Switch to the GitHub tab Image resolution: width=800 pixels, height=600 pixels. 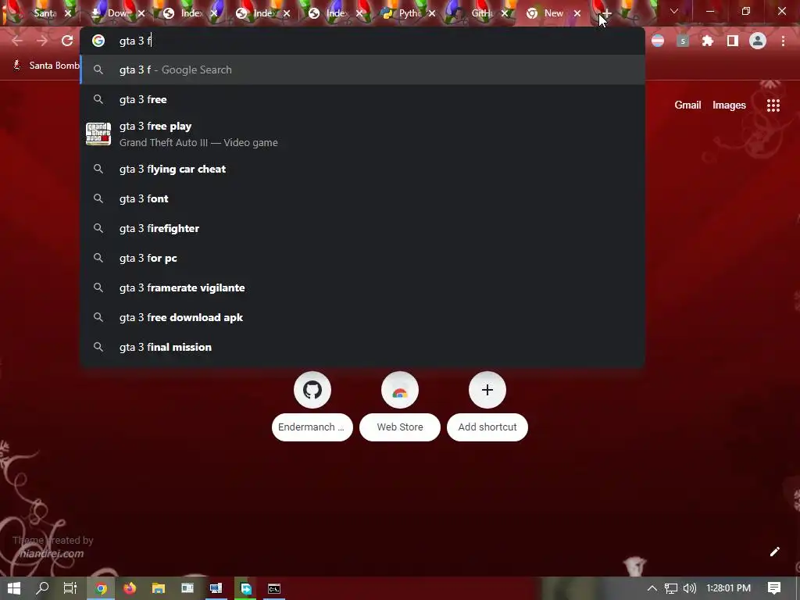coord(480,13)
